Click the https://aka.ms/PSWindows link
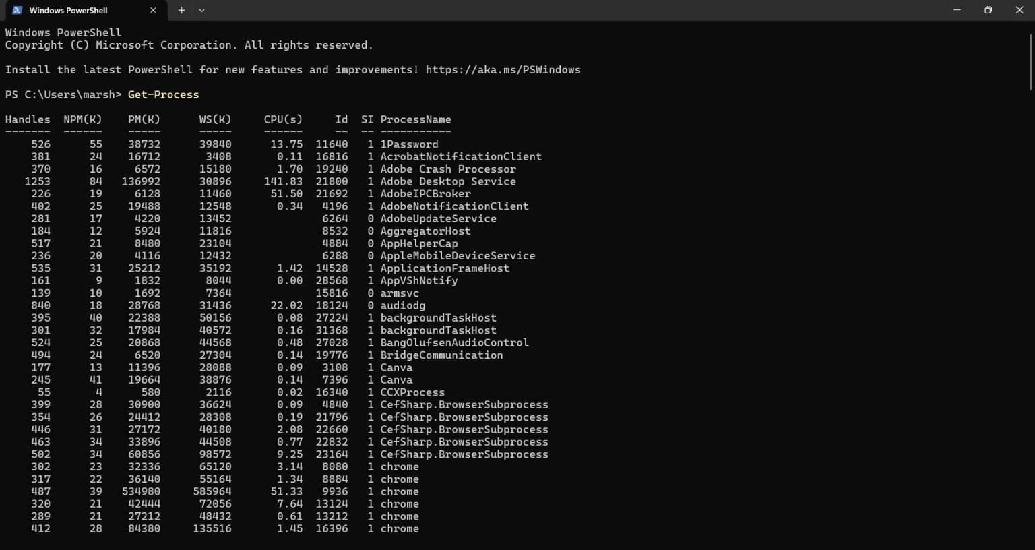Viewport: 1035px width, 550px height. coord(503,69)
